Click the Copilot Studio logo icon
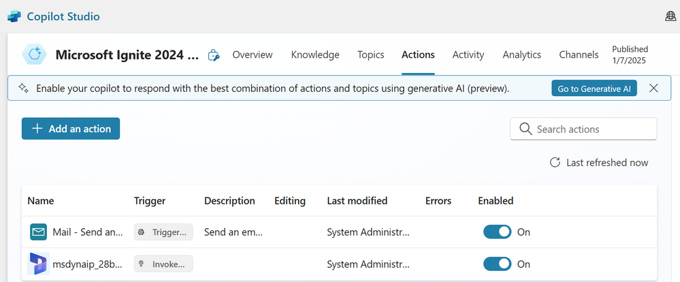 pos(14,17)
